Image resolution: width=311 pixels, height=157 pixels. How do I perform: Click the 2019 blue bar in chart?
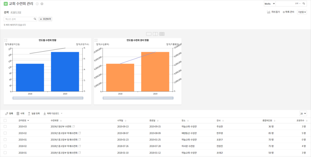tap(65, 72)
